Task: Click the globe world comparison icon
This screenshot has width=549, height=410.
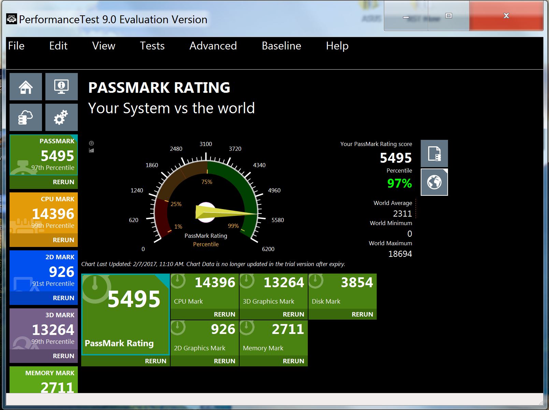Action: point(434,182)
